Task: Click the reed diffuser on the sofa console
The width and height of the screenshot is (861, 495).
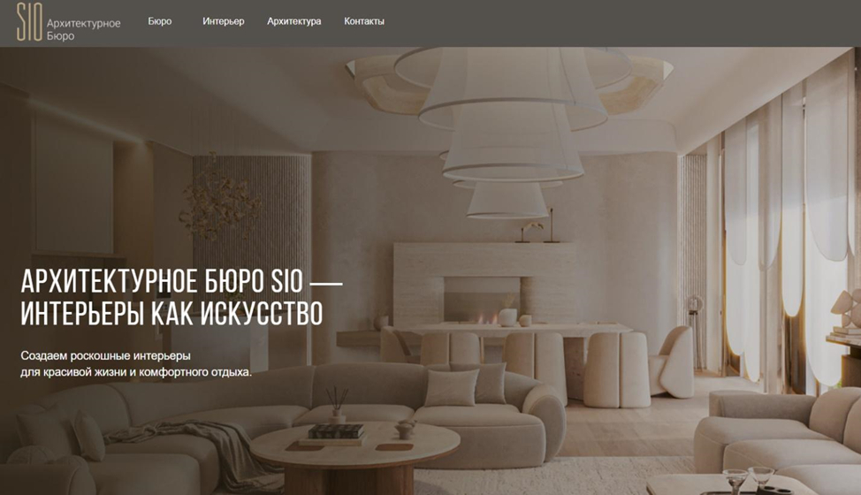Action: (x=336, y=405)
